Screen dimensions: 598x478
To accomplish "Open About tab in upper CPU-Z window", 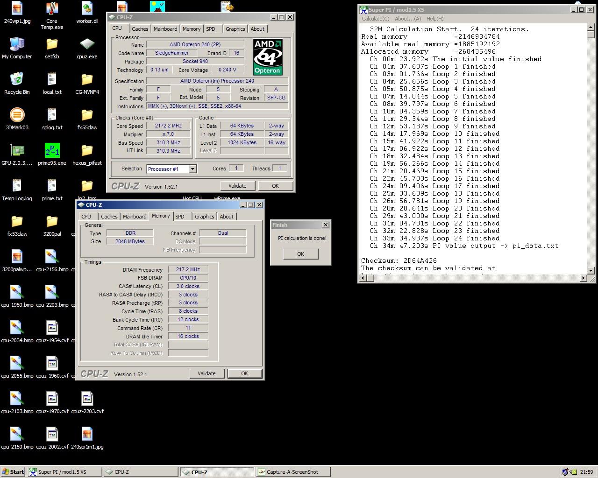I will point(257,29).
